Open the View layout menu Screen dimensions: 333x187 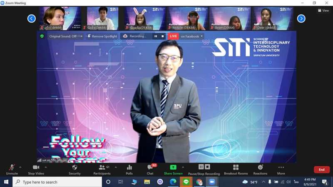tap(323, 10)
